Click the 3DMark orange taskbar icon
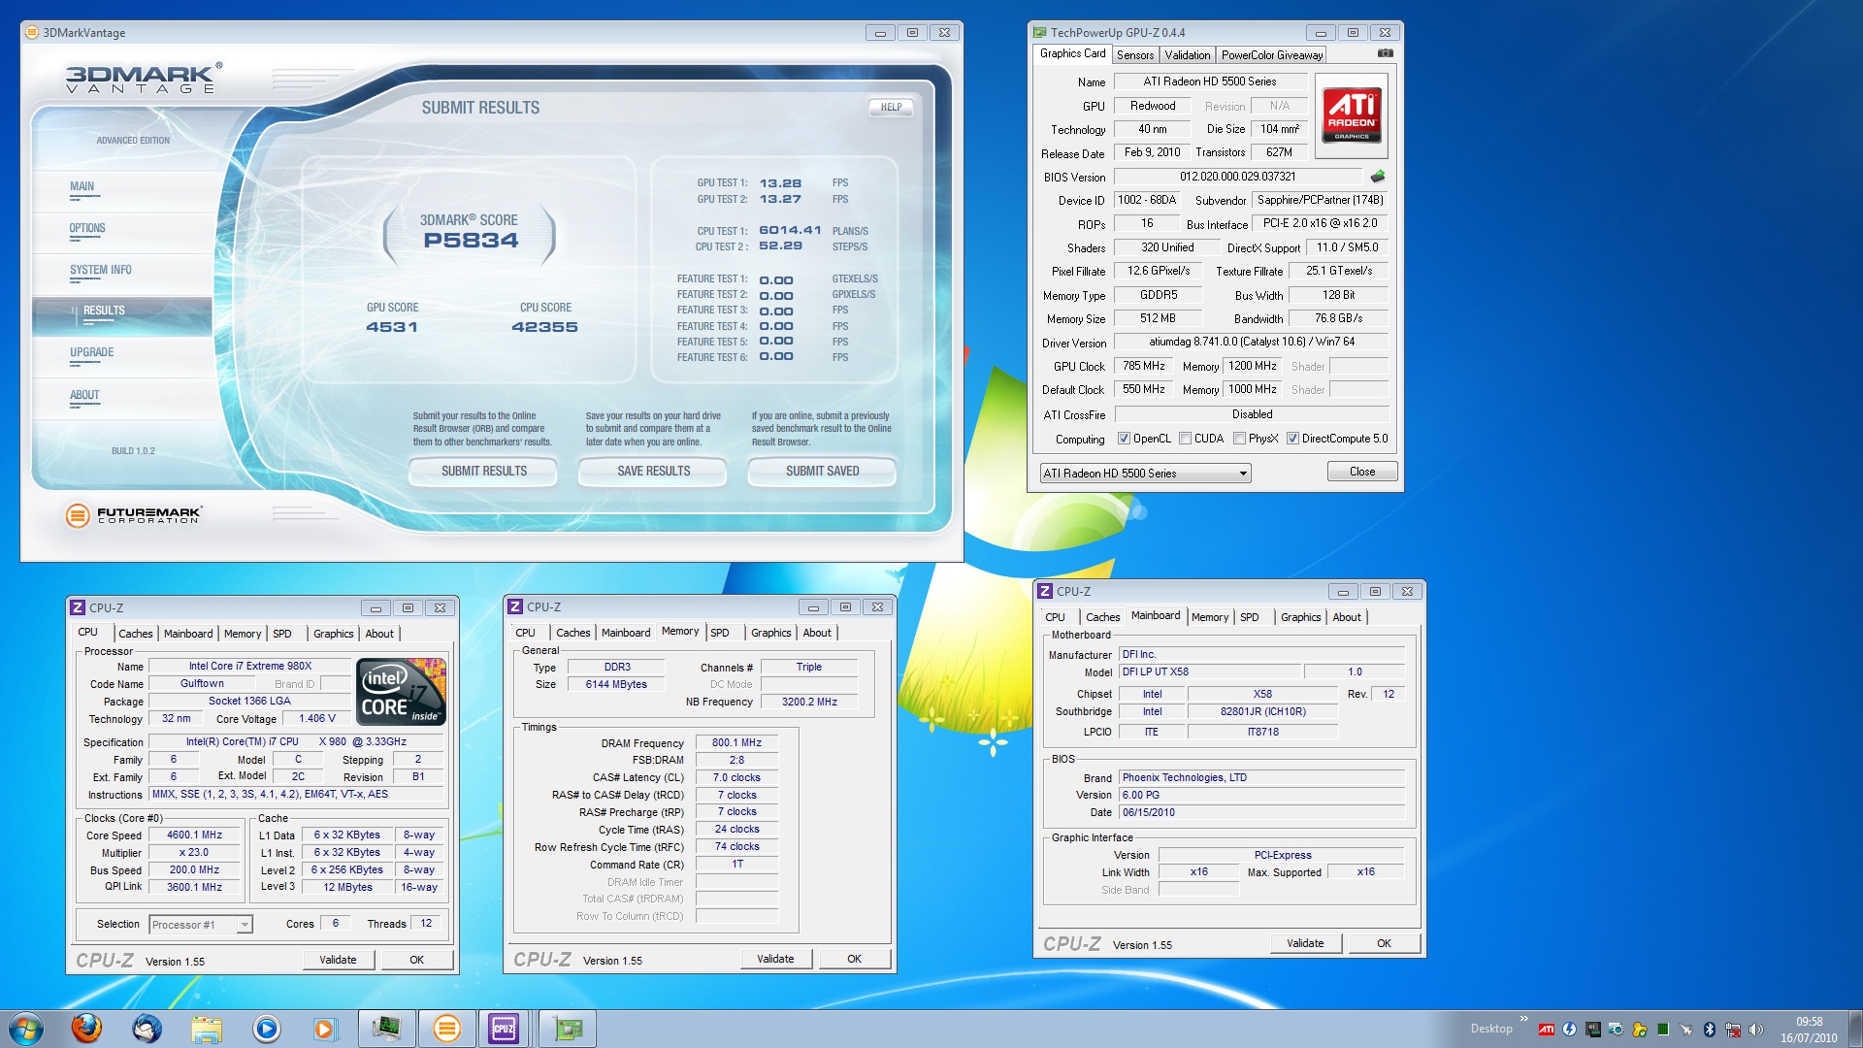The height and width of the screenshot is (1048, 1863). coord(446,1028)
